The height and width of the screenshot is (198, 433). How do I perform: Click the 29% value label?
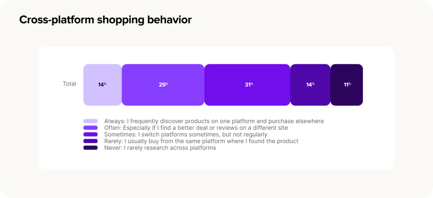click(163, 85)
